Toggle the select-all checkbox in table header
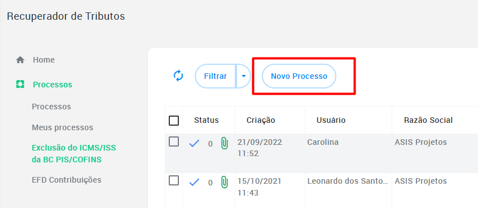The image size is (478, 208). [x=174, y=121]
